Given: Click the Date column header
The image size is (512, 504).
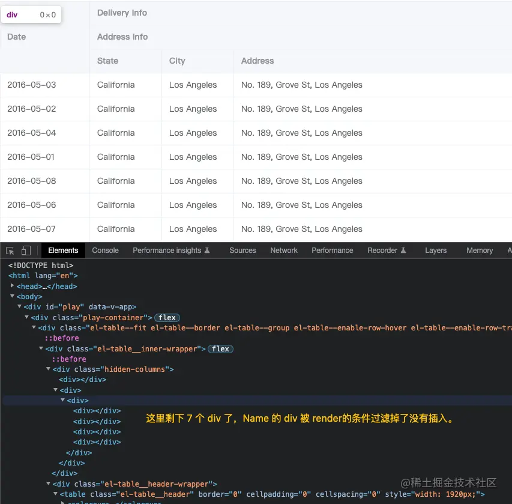Looking at the screenshot, I should [16, 37].
